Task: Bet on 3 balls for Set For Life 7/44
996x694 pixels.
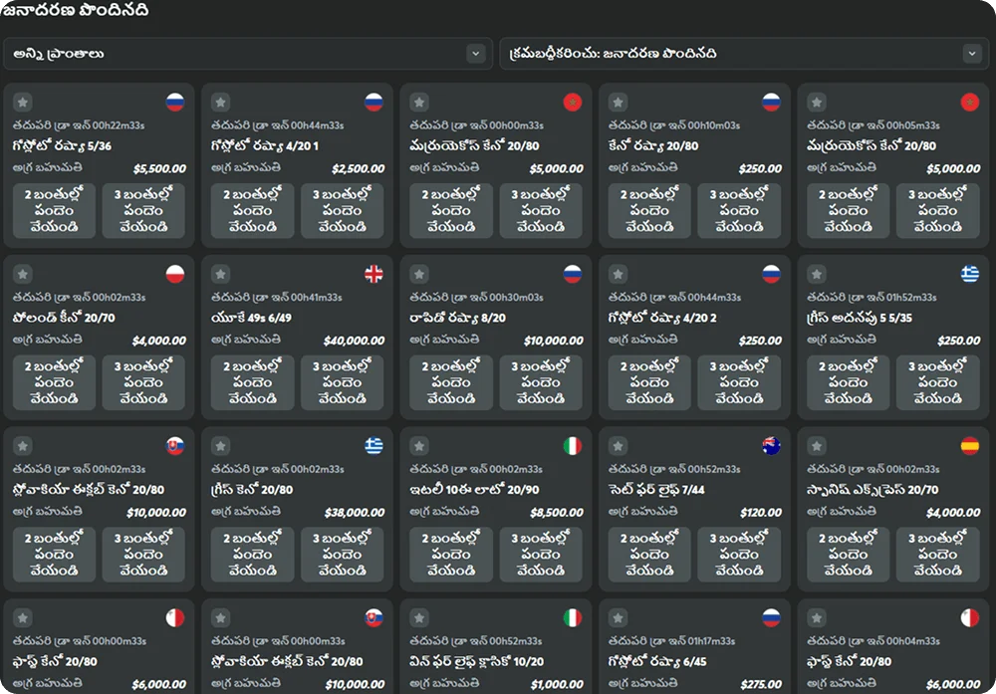Action: (739, 555)
